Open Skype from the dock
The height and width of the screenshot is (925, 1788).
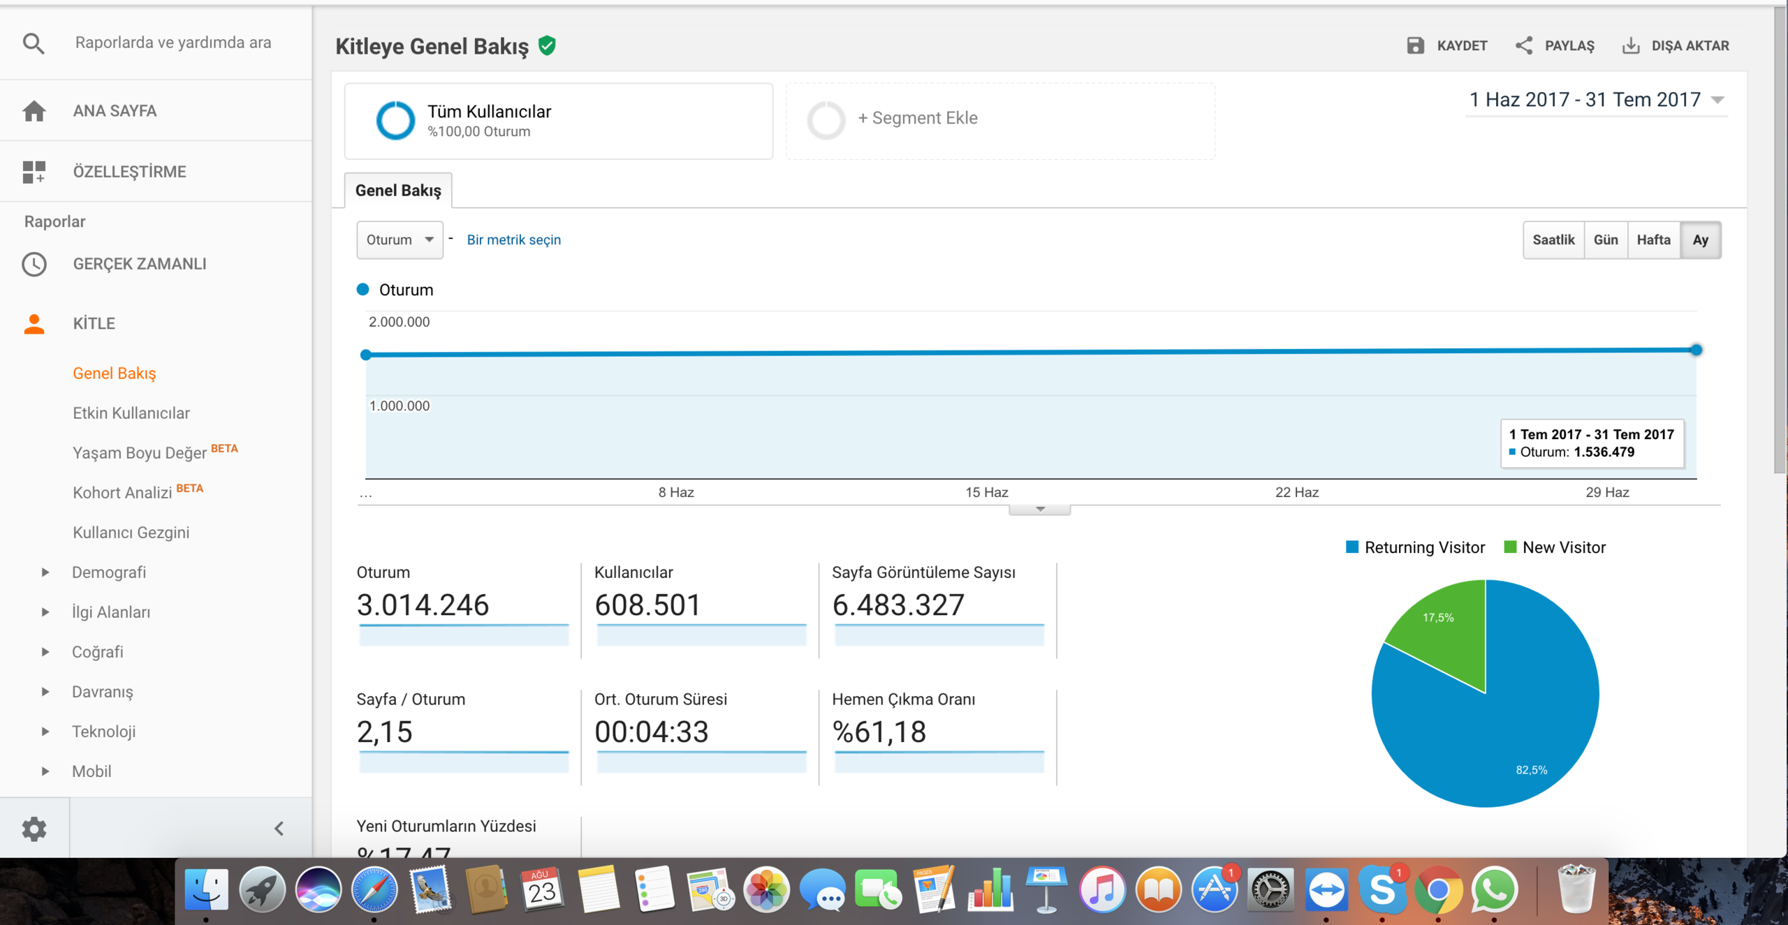point(1382,890)
